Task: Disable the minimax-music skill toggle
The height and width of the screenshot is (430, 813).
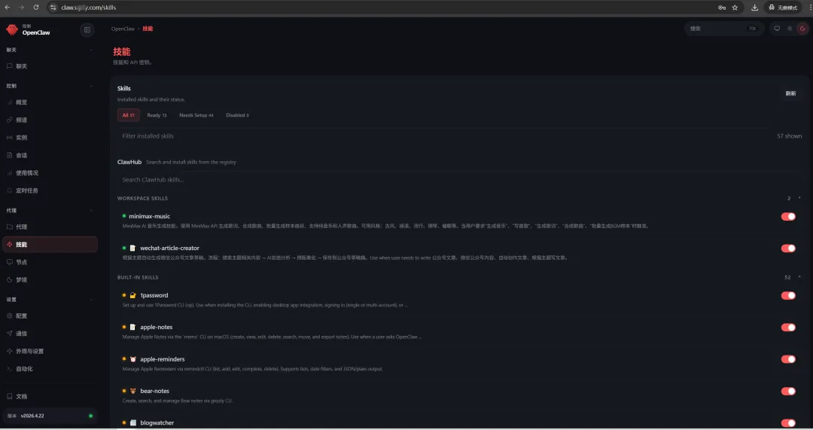Action: [788, 216]
